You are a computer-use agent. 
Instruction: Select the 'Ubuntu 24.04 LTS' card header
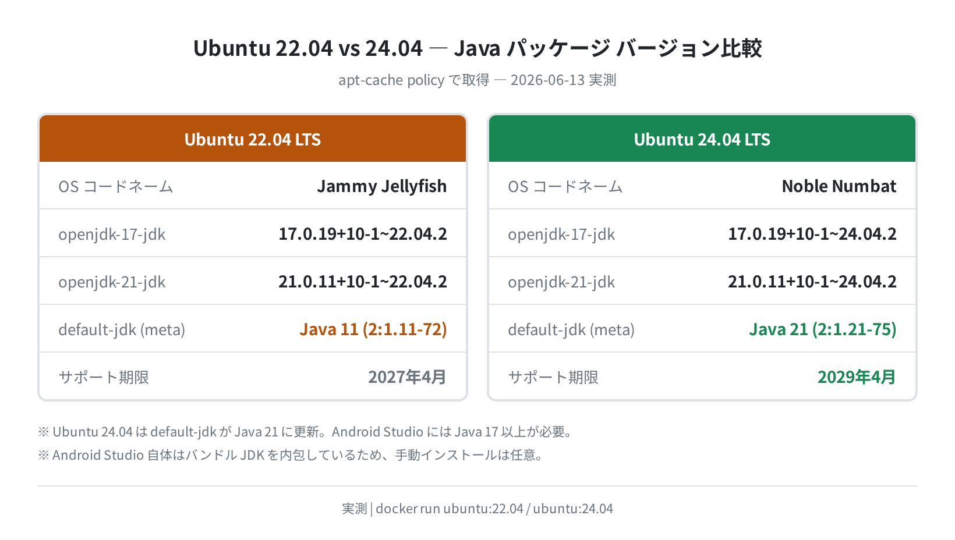click(702, 138)
